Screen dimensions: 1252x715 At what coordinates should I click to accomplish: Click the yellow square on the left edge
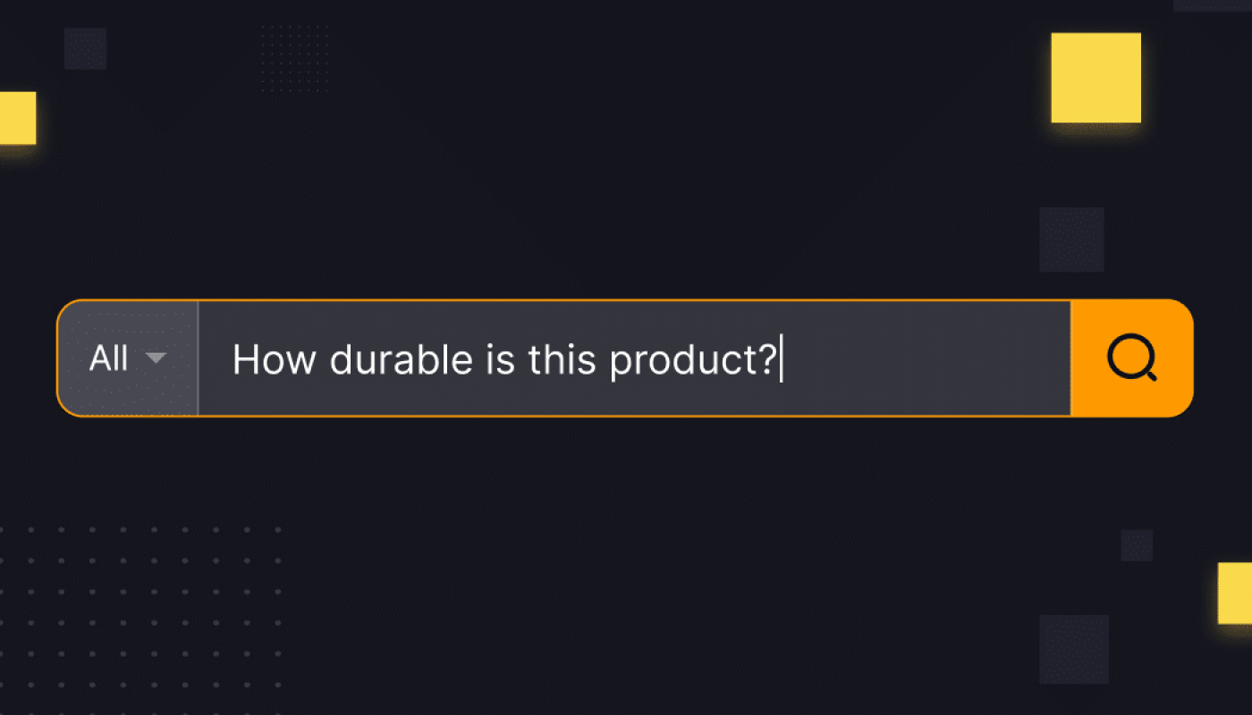[17, 118]
